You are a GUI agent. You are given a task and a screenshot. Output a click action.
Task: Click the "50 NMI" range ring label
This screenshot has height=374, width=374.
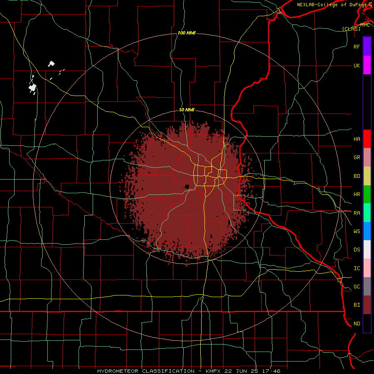coord(187,110)
